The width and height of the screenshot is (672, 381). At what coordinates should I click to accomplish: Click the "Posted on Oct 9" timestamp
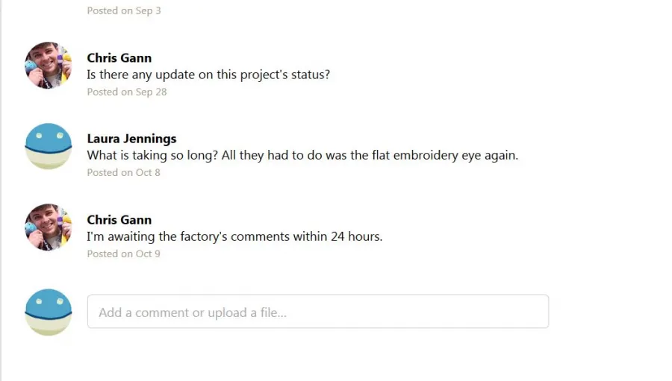[x=123, y=254]
